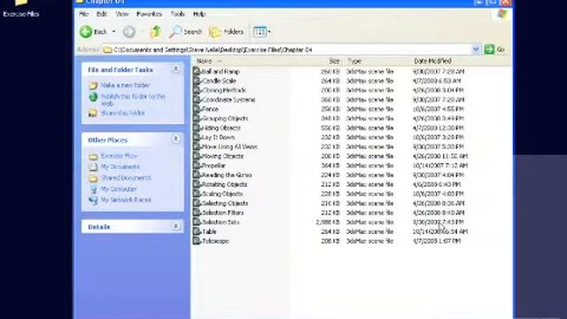Viewport: 567px width, 319px height.
Task: Select the Hiding Objects file icon
Action: coord(197,128)
